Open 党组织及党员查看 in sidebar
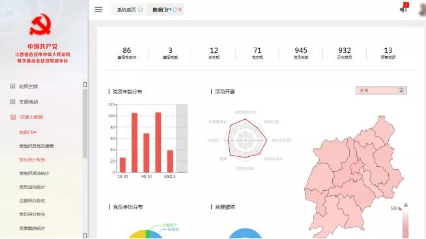 coord(36,146)
